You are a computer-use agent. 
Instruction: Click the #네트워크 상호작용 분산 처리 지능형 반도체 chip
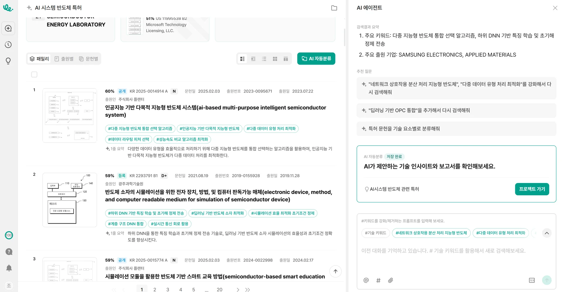[431, 233]
